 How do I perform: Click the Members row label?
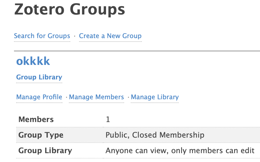click(x=36, y=119)
